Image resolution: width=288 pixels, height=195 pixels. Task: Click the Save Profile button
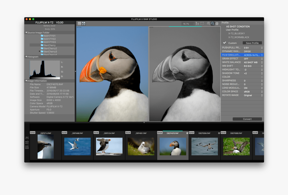tap(252, 43)
